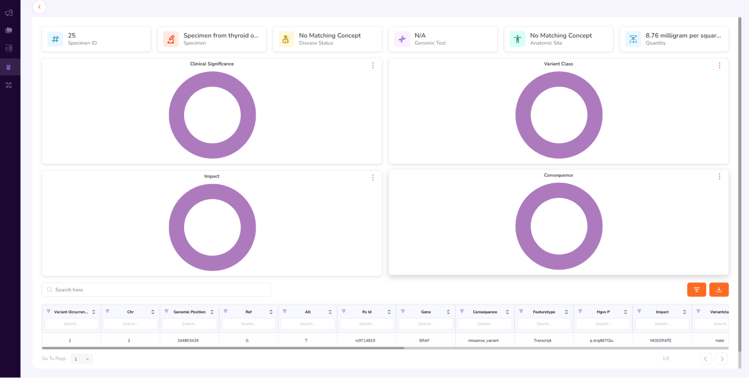This screenshot has width=749, height=378.
Task: Toggle sort on Gene column
Action: click(448, 312)
